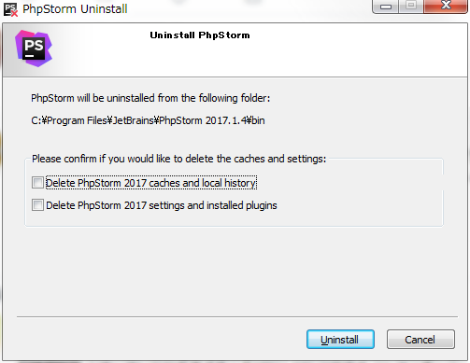The height and width of the screenshot is (363, 470).
Task: Abort using the Cancel button
Action: (x=420, y=340)
